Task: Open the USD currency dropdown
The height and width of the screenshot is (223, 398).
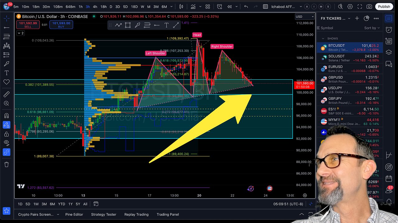Action: (304, 16)
